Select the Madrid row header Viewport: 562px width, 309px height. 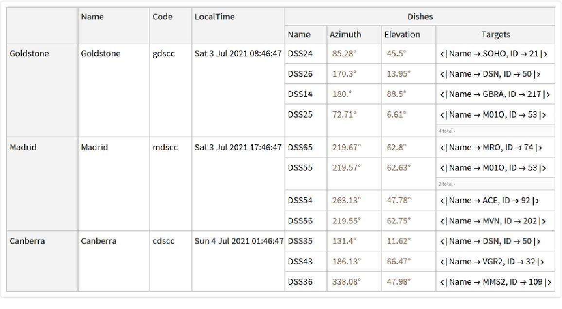point(22,147)
